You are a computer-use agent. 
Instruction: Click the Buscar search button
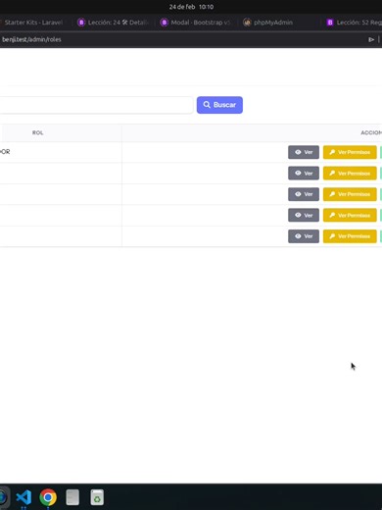(219, 105)
